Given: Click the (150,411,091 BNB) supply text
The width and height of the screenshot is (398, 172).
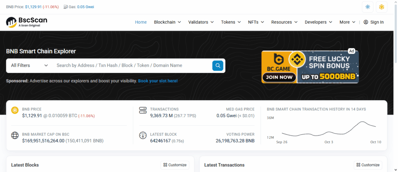Looking at the screenshot, I should [x=84, y=141].
